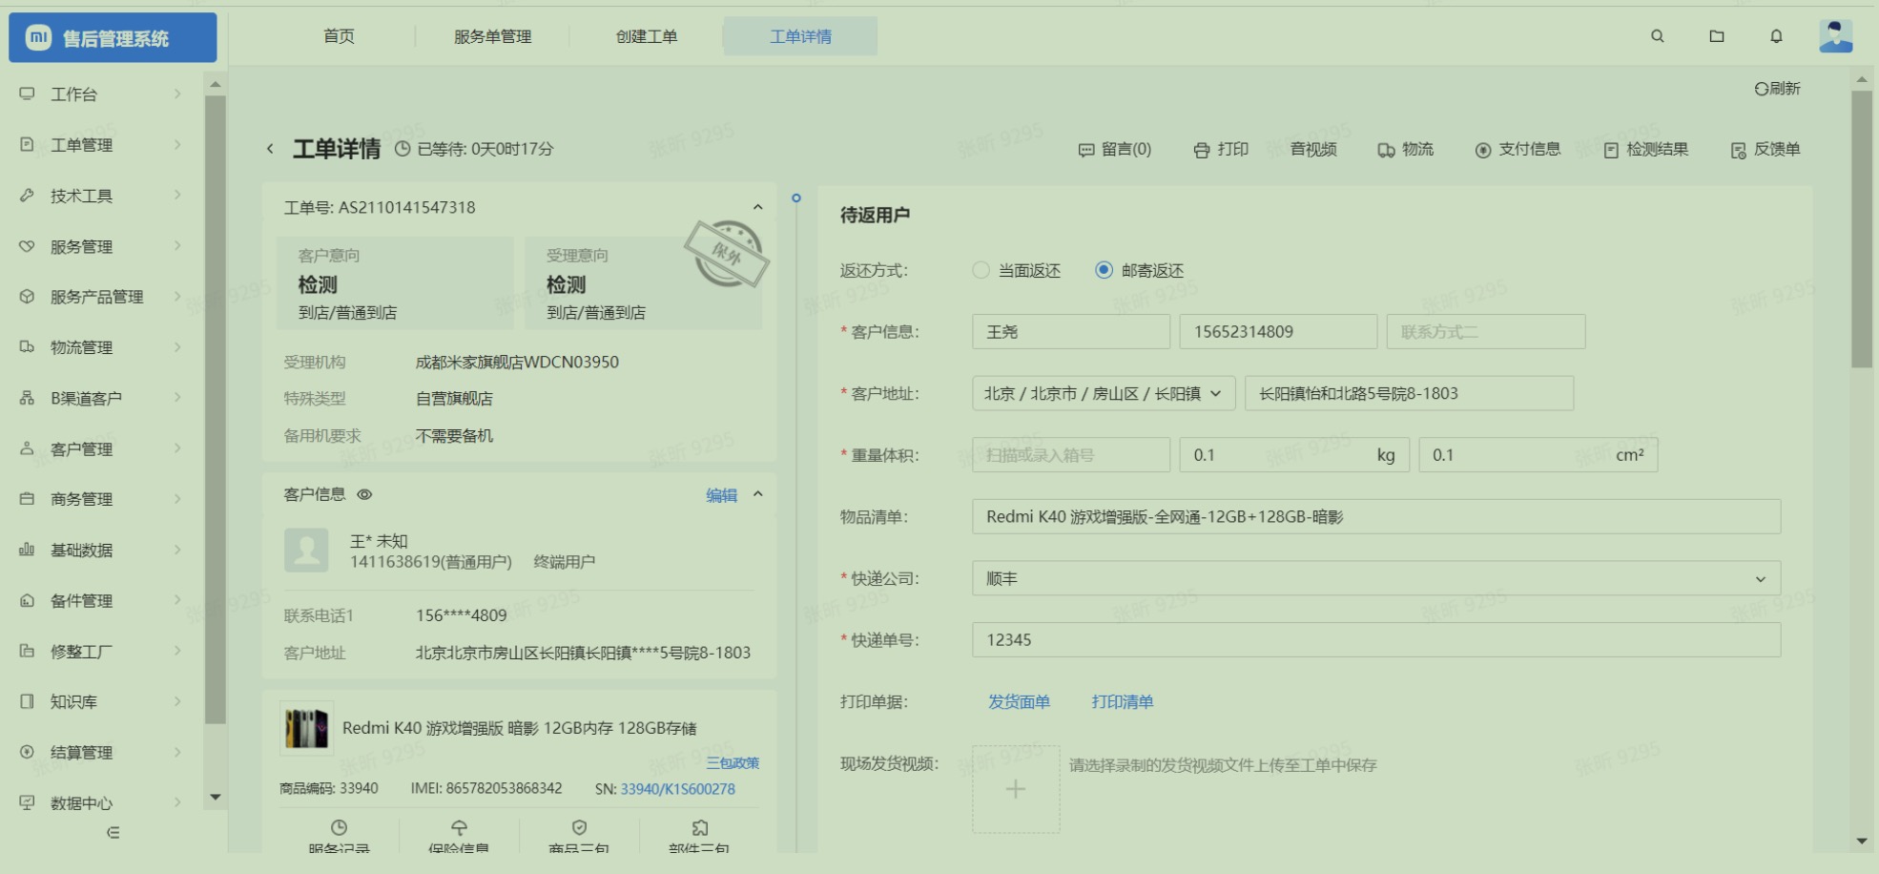
Task: Click the video upload plus box
Action: [x=1016, y=789]
